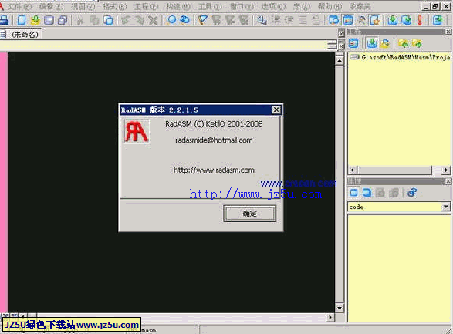The image size is (453, 334).
Task: Click project panel horizontal scrollbar thumb
Action: click(394, 170)
